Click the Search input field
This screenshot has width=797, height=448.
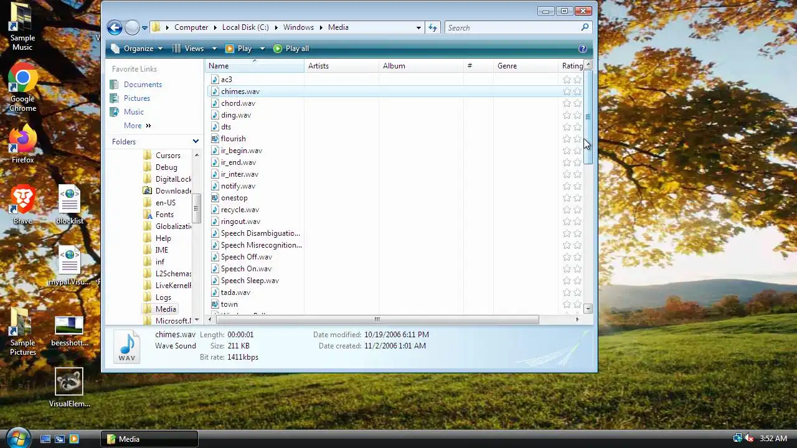(512, 27)
